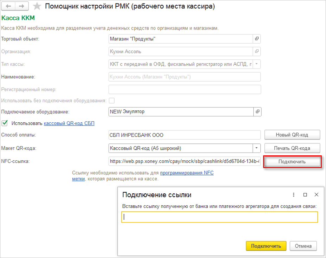Expand the Макет QR-кода dropdown

[x=257, y=148]
